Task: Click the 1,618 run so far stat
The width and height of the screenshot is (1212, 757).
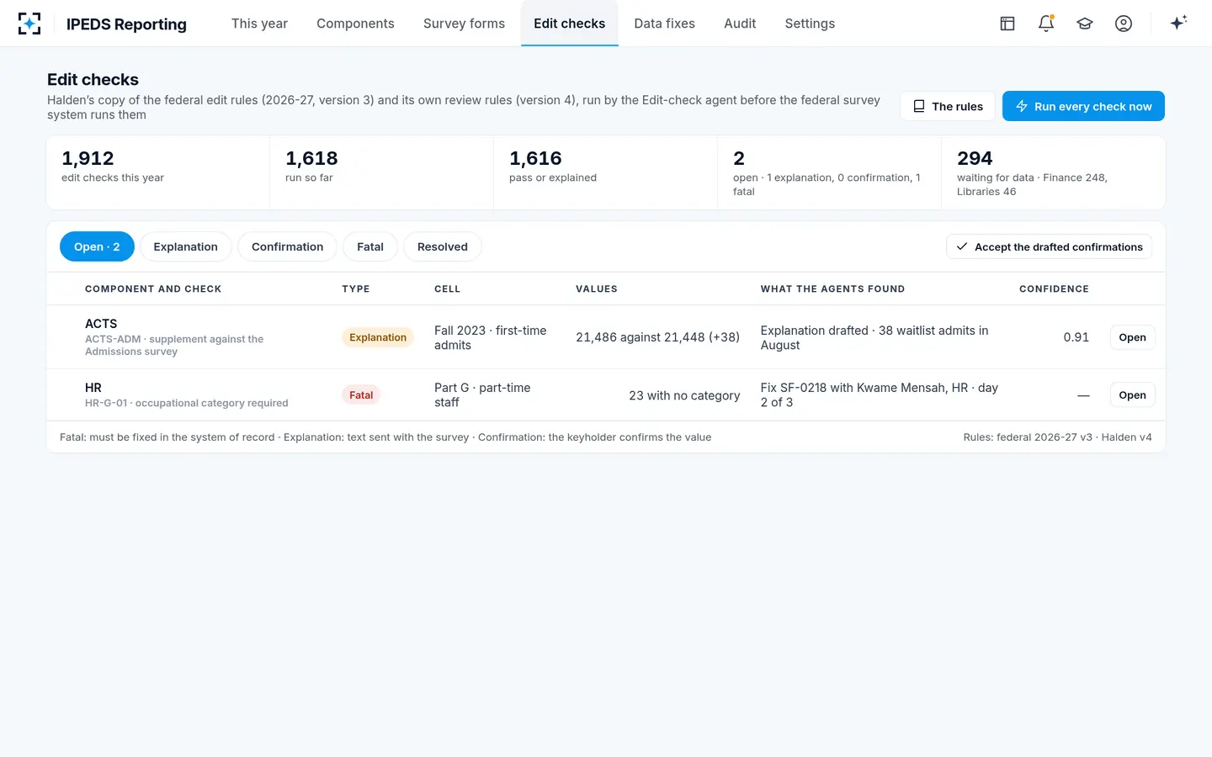Action: pos(381,172)
